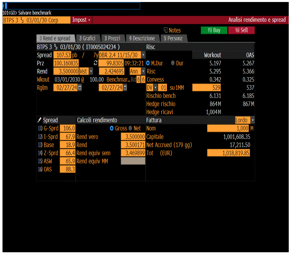
Task: Click the Workout column header
Action: [x=213, y=55]
